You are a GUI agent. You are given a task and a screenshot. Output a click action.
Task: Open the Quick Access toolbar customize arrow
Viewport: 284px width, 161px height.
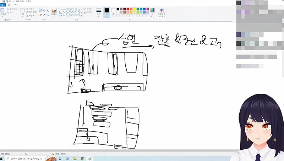(13, 1)
